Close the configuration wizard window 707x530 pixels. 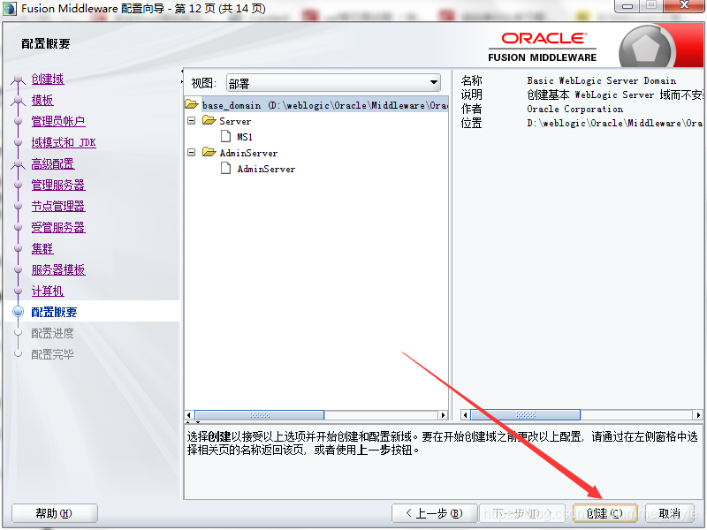click(x=684, y=5)
